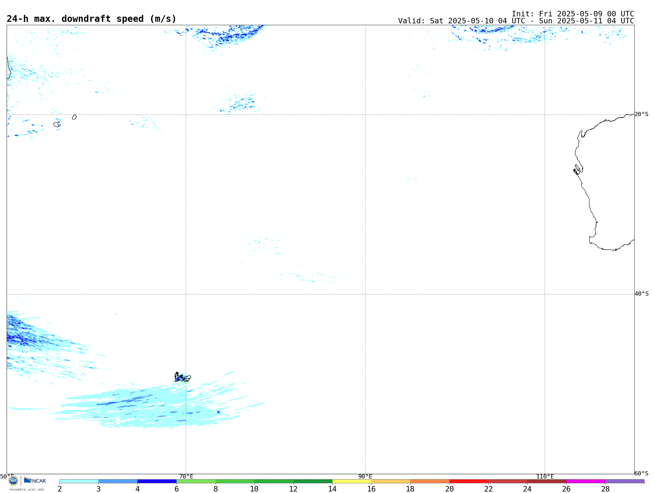The width and height of the screenshot is (654, 493).
Task: Click the brown 24-26 colorbar swatch
Action: [x=547, y=481]
